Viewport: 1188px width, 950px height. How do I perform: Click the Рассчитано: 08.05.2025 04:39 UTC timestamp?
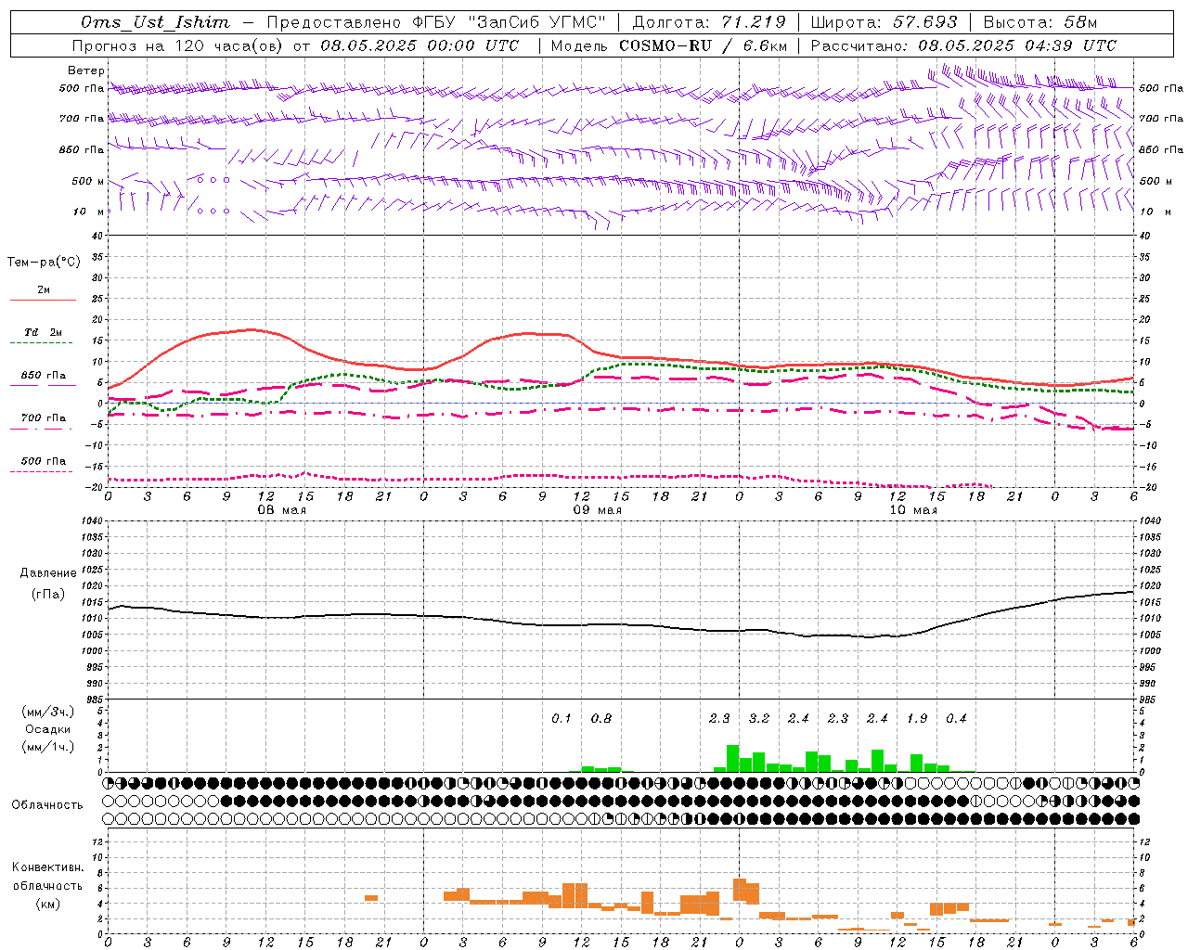963,45
